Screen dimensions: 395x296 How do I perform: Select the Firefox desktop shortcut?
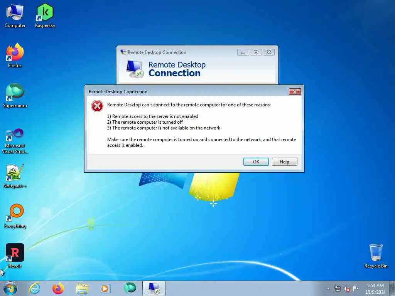click(15, 55)
